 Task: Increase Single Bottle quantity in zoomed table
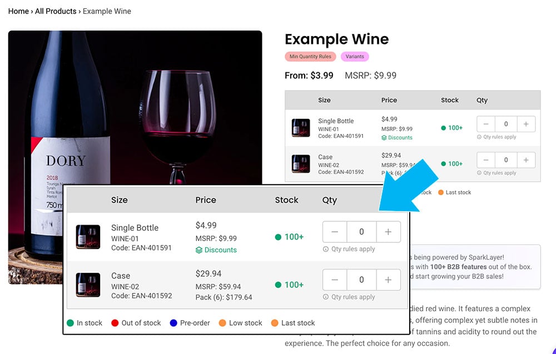(x=388, y=232)
